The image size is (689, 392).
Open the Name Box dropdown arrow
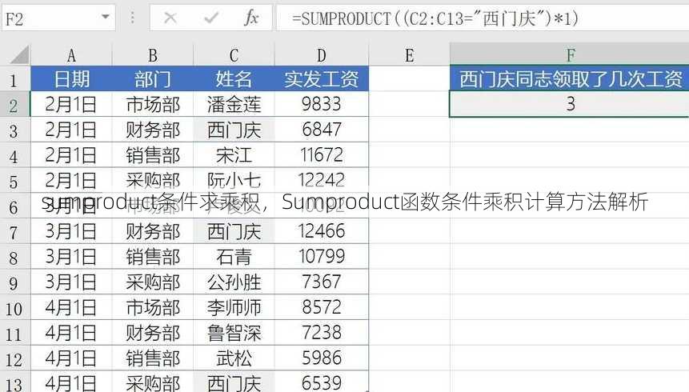click(x=105, y=17)
